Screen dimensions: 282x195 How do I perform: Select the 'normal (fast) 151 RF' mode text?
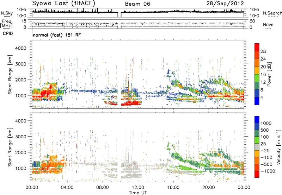[x=57, y=35]
